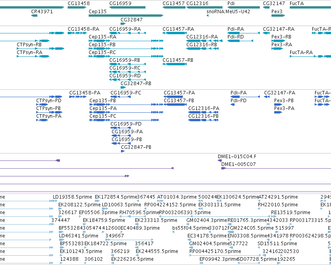Click the RH22010.5prime EST label

pyautogui.click(x=278, y=205)
